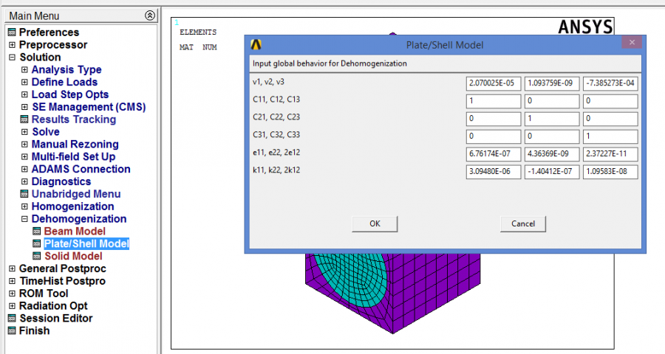Click the Finish menu icon
This screenshot has height=354, width=665.
[x=12, y=330]
